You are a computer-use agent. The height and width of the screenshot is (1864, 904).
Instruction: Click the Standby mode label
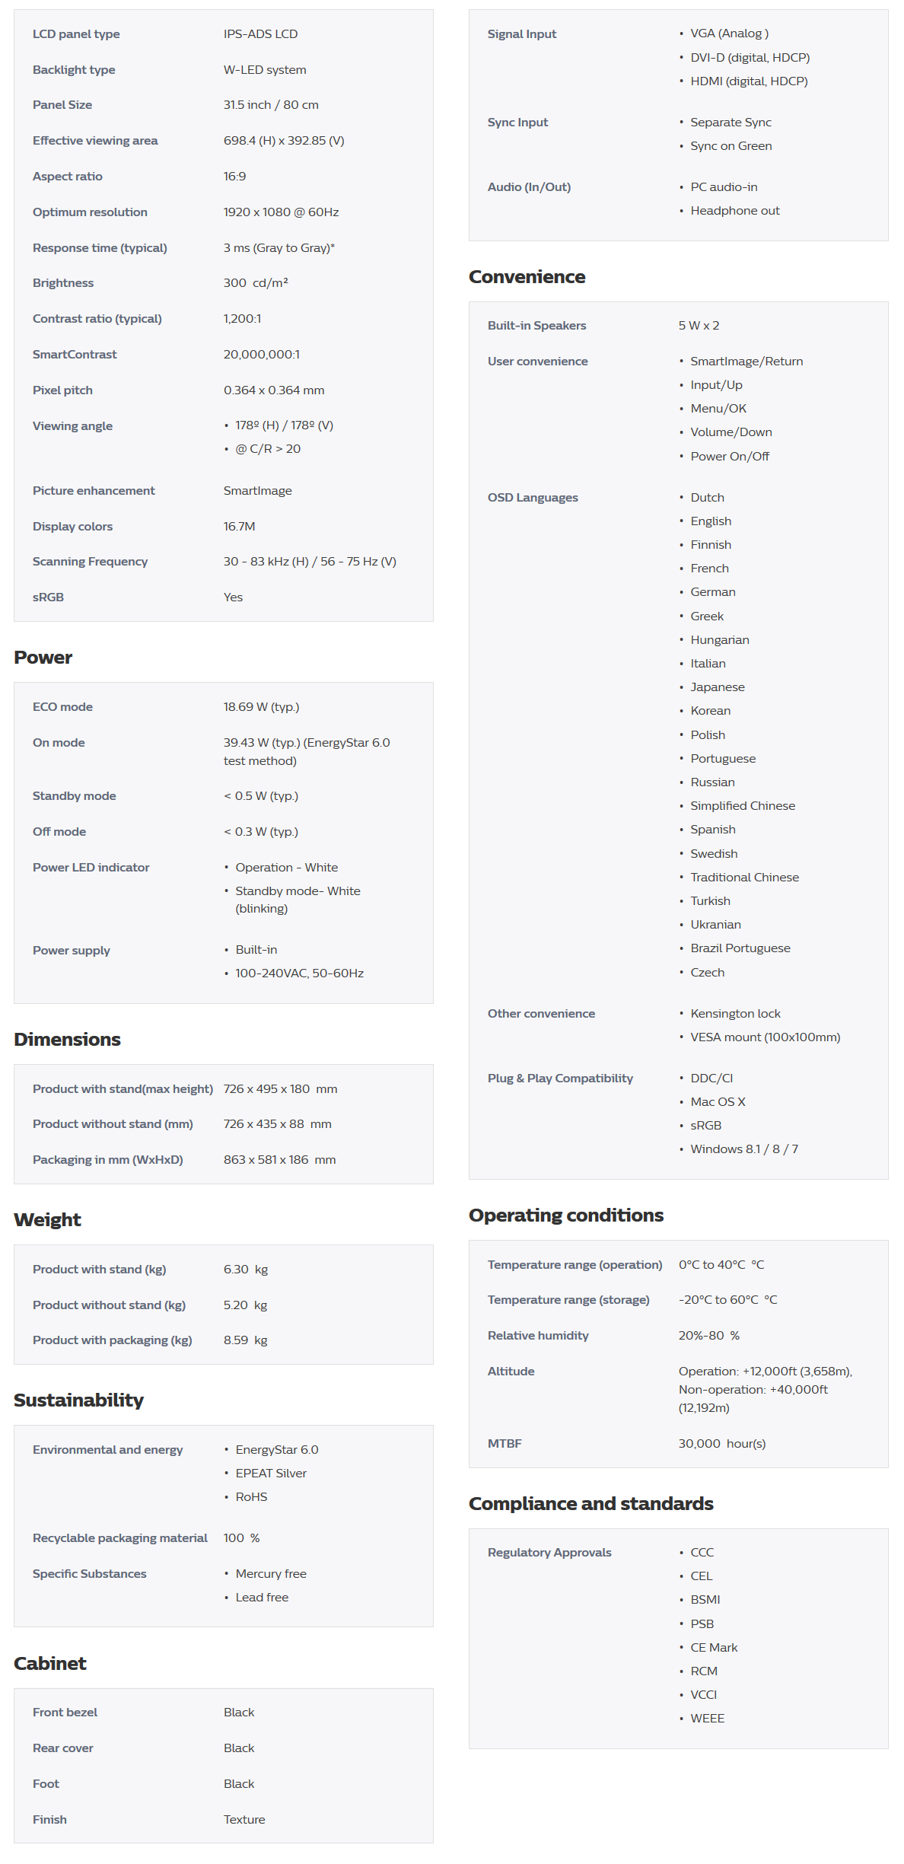point(75,796)
